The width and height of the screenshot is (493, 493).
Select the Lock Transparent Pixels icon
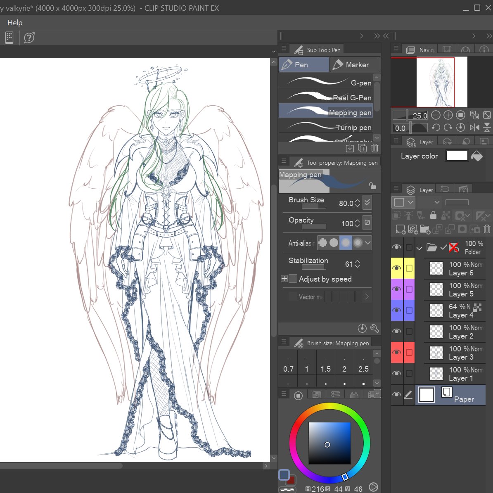pyautogui.click(x=445, y=215)
